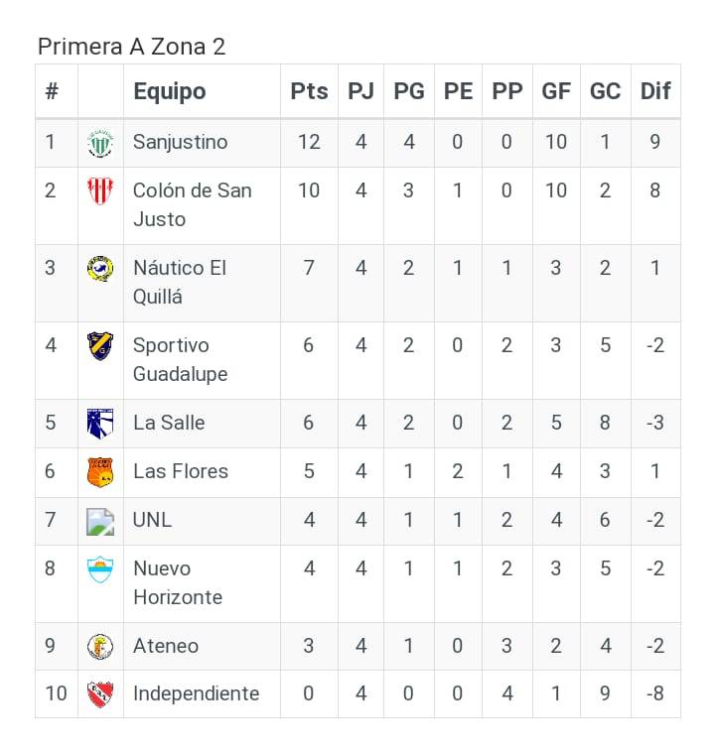Click the broken UNL image icon
This screenshot has width=715, height=752.
pyautogui.click(x=100, y=520)
